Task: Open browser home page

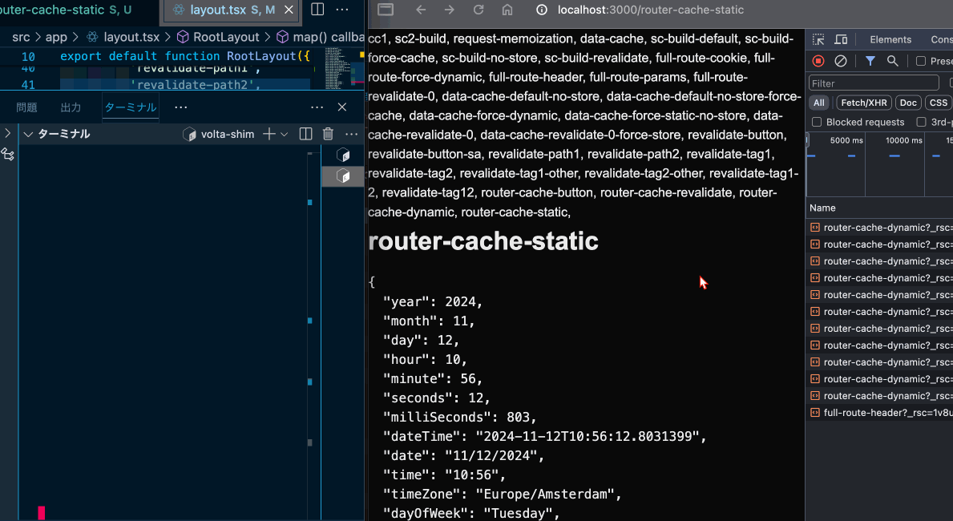Action: 507,10
